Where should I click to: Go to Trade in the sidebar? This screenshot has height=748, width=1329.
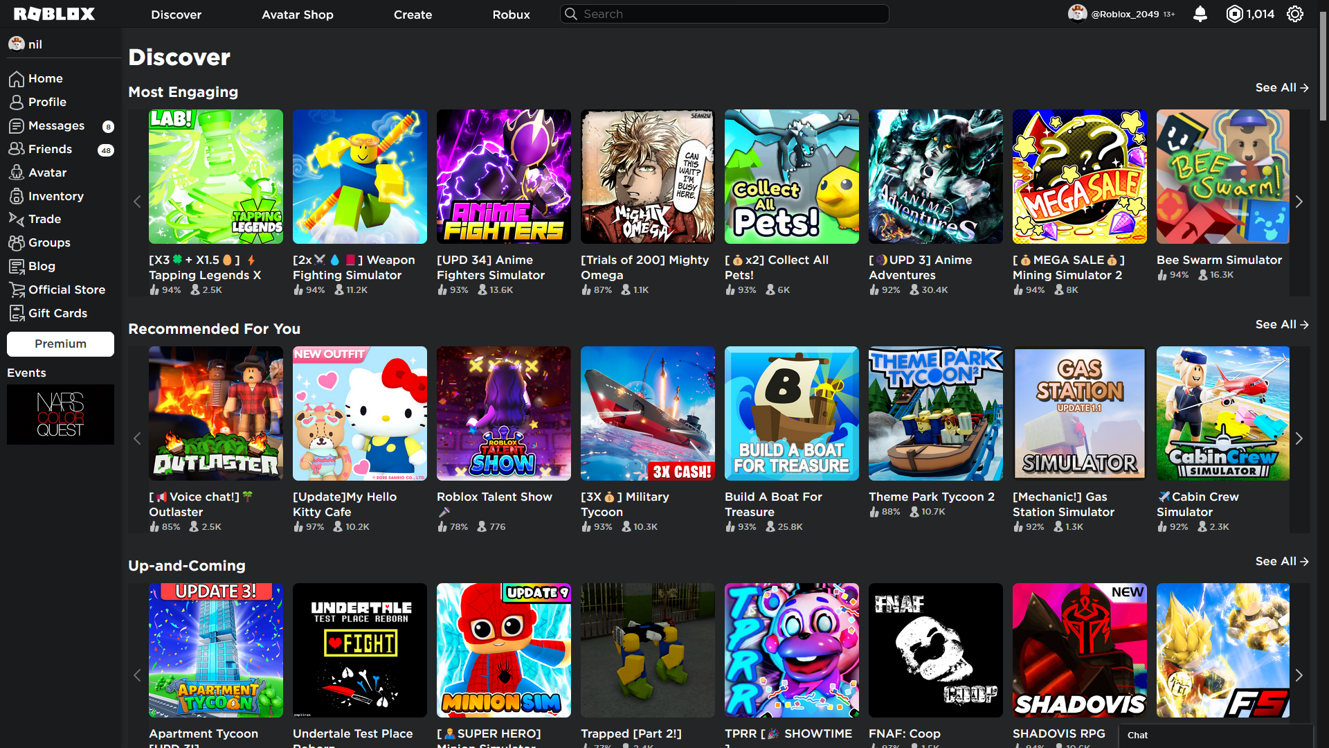tap(45, 220)
